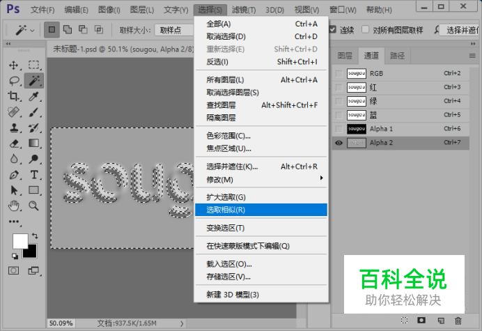Swap foreground and background colors
The image size is (482, 331).
(x=35, y=236)
